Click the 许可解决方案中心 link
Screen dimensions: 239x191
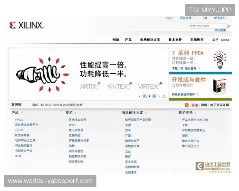pyautogui.click(x=193, y=131)
